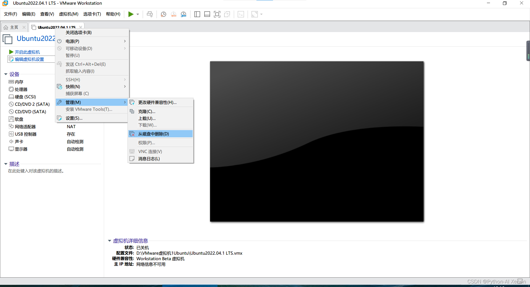The image size is (530, 287).
Task: Choose 设置(S)... in the context menu
Action: tap(92, 118)
